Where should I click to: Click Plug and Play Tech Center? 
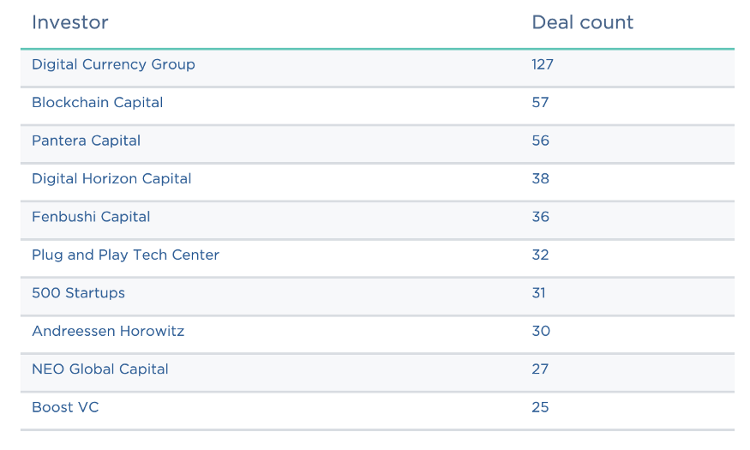(x=125, y=255)
